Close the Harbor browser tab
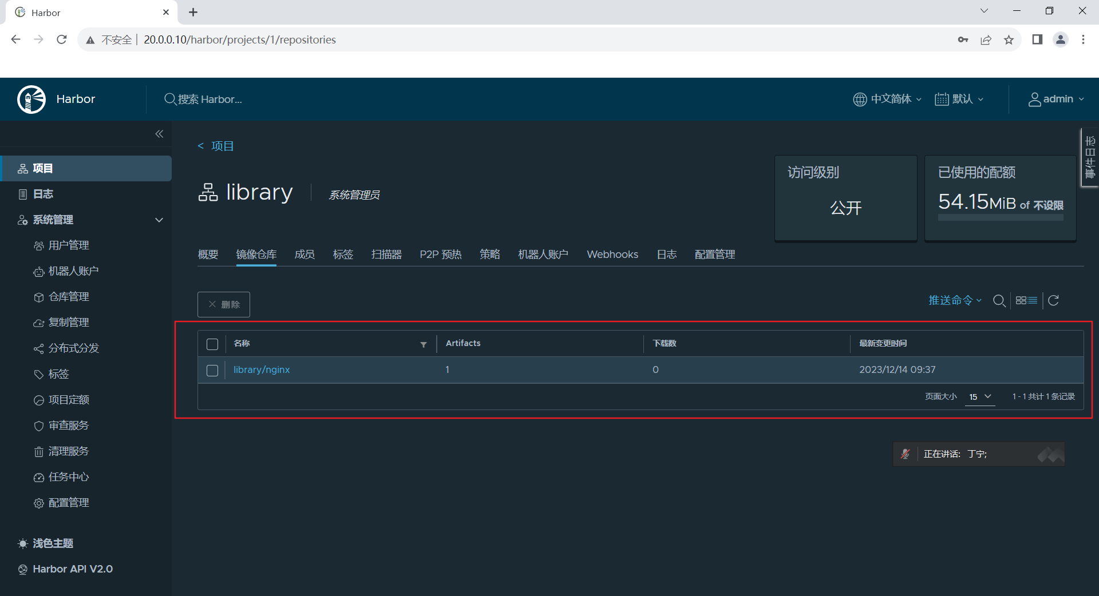 [x=166, y=12]
